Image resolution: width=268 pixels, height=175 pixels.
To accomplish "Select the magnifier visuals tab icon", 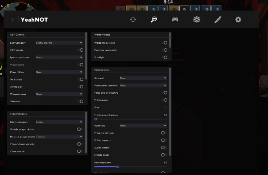I will (x=154, y=20).
